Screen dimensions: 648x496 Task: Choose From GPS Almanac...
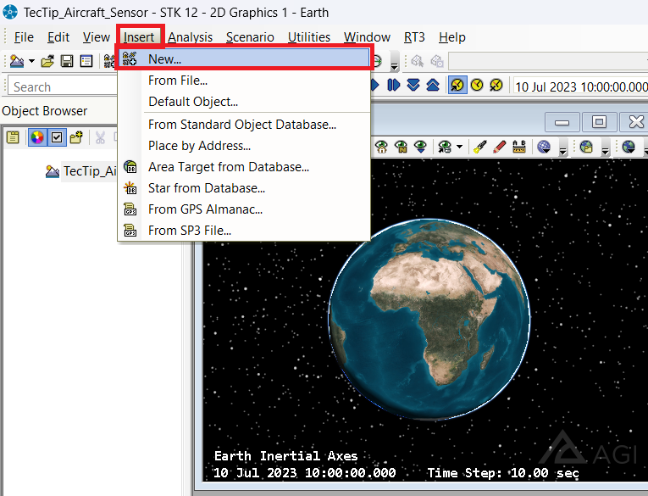click(x=244, y=209)
